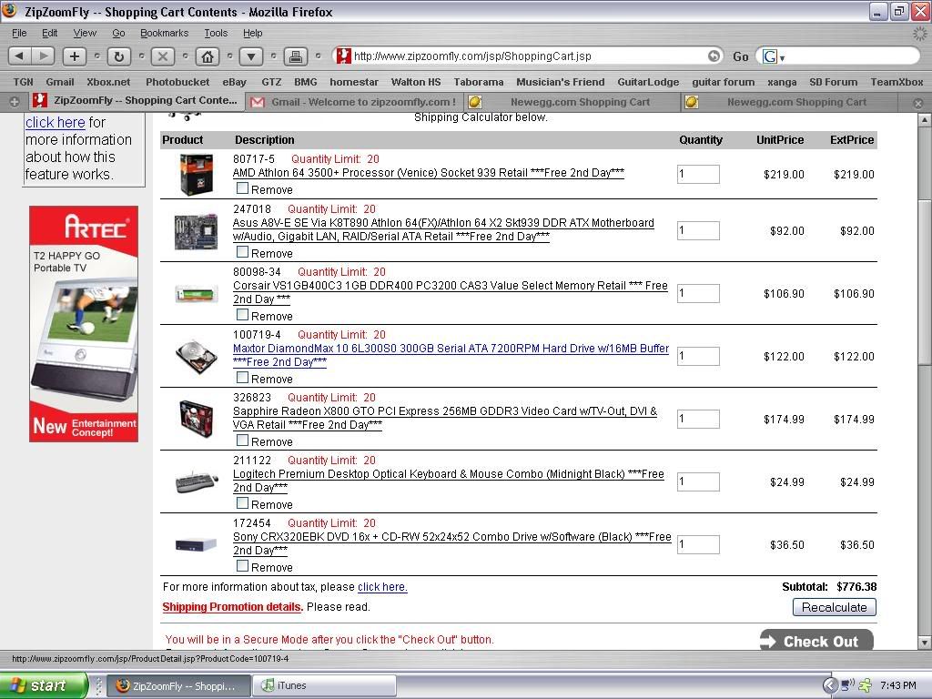The width and height of the screenshot is (932, 699).
Task: Open the Sapphire Radeon video card thumbnail
Action: point(197,419)
